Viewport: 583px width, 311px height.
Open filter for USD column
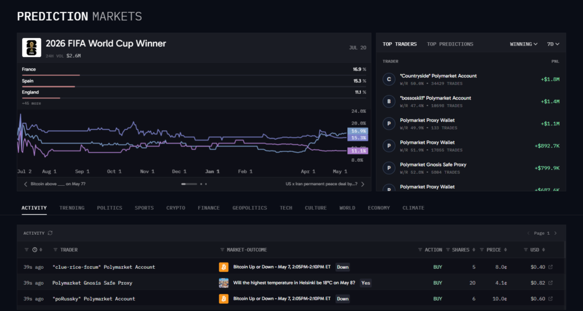525,249
